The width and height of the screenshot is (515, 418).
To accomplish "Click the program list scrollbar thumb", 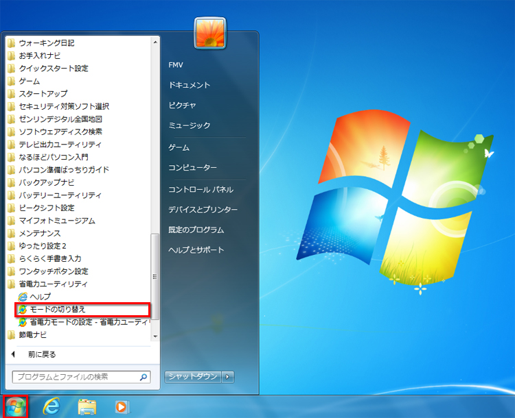I will (x=155, y=276).
